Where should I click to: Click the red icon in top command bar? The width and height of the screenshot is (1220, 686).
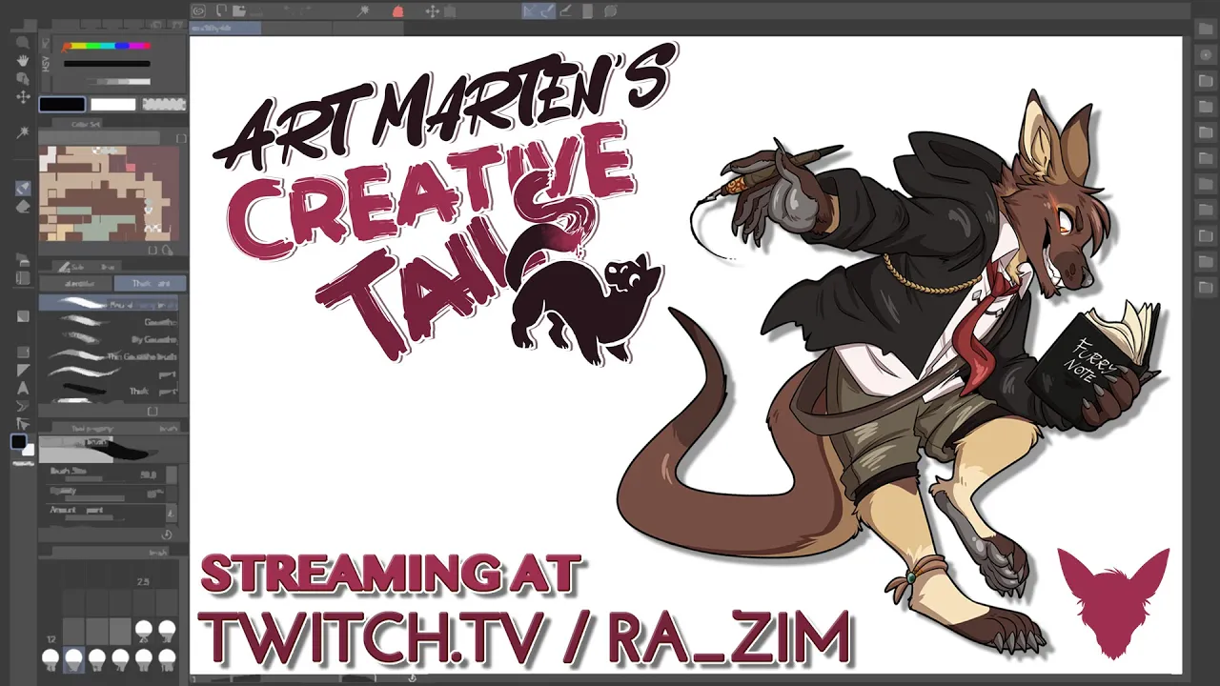click(x=398, y=11)
